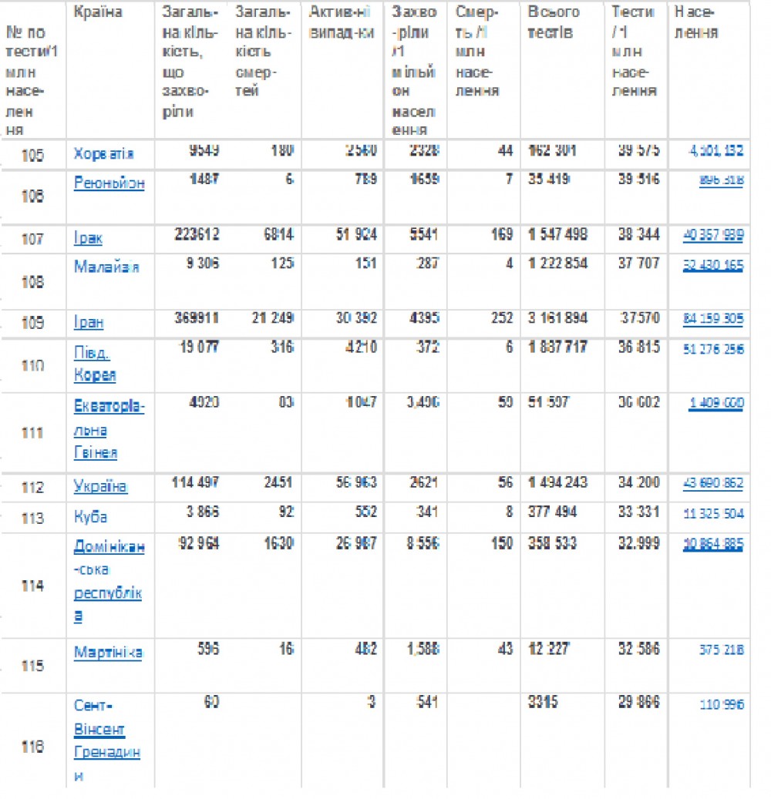Open the Півд. Корея link
Screen dimensions: 771x799
[x=95, y=364]
